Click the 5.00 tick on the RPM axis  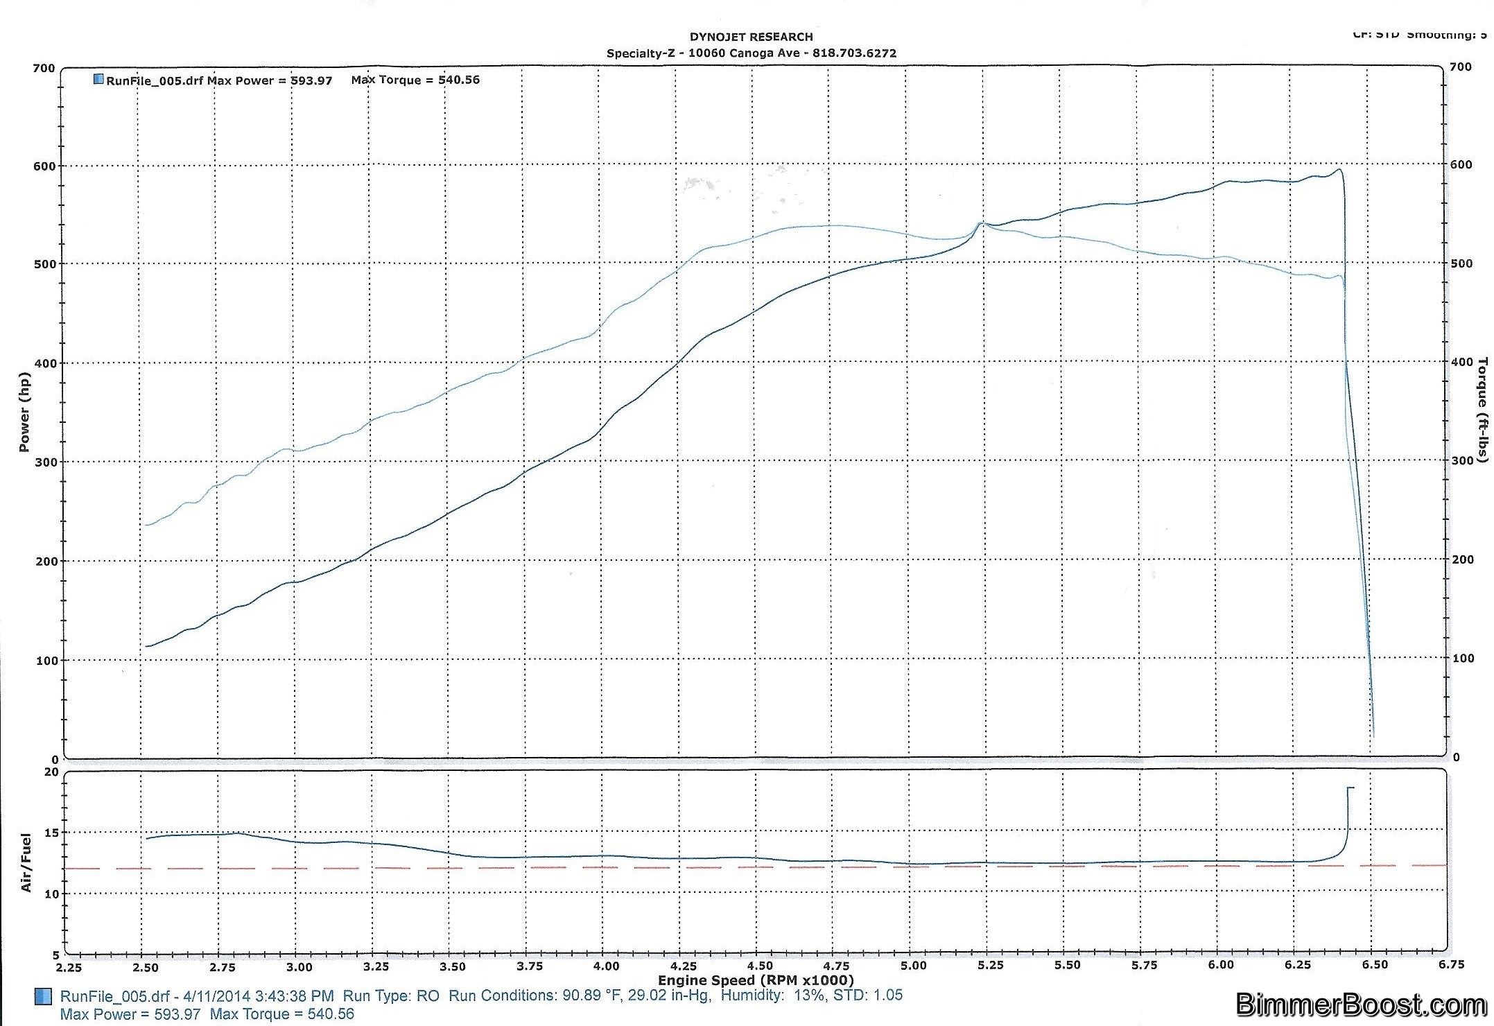[x=913, y=966]
